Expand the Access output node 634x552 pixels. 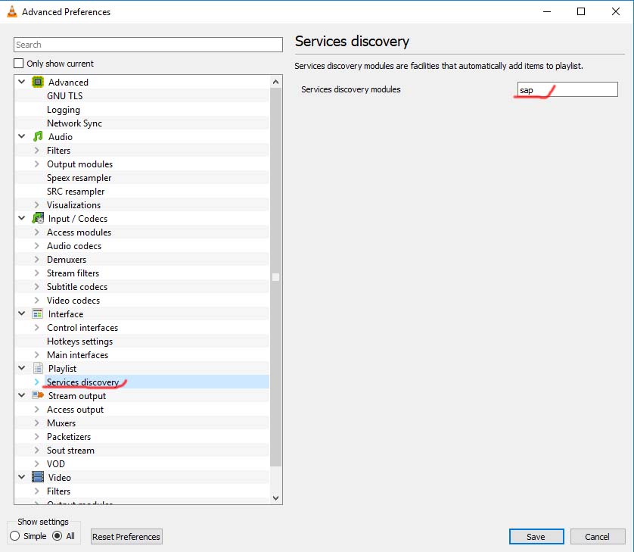pos(37,409)
